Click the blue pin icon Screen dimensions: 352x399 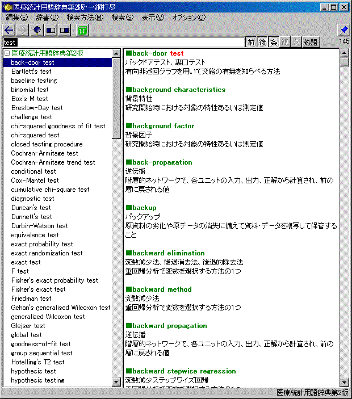(343, 30)
